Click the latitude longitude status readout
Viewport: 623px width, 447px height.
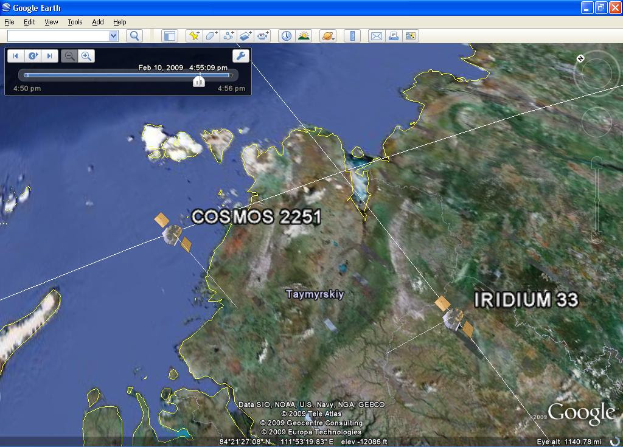tap(276, 442)
